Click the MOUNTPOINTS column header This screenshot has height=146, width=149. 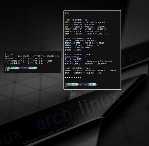[x=53, y=56]
